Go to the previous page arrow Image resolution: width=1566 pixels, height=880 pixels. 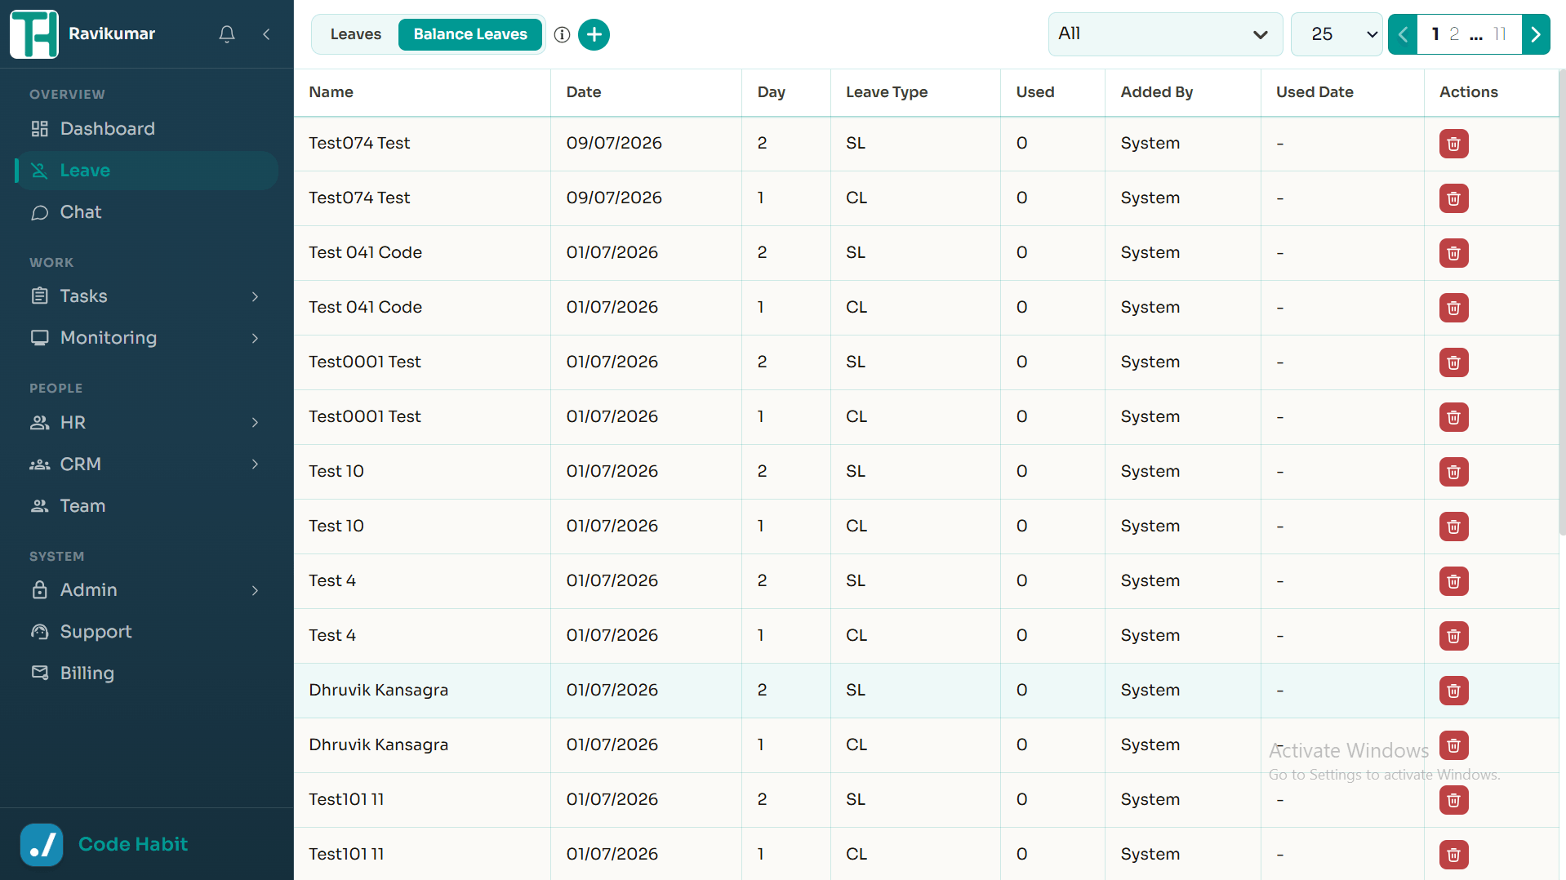pos(1403,34)
